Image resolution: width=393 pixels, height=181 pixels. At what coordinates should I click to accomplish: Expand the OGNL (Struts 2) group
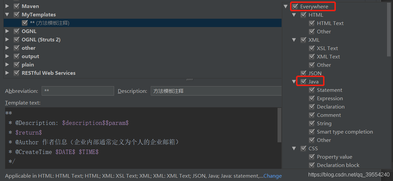(x=7, y=39)
